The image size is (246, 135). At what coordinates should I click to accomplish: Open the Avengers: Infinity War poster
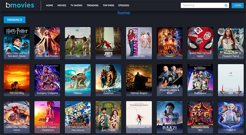pos(200,117)
